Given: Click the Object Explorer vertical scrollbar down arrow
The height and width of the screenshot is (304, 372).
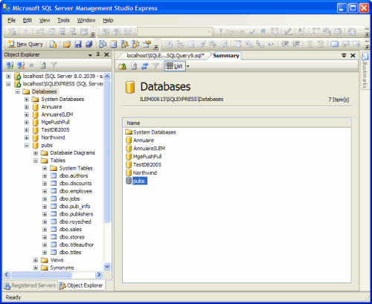Looking at the screenshot, I should [107, 267].
